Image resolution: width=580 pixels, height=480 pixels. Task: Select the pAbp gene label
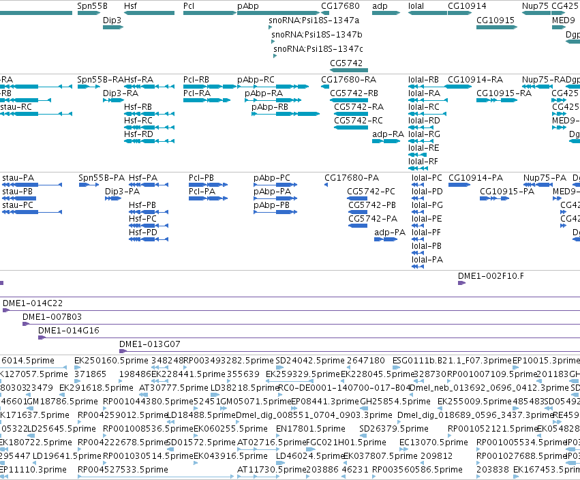pos(248,6)
